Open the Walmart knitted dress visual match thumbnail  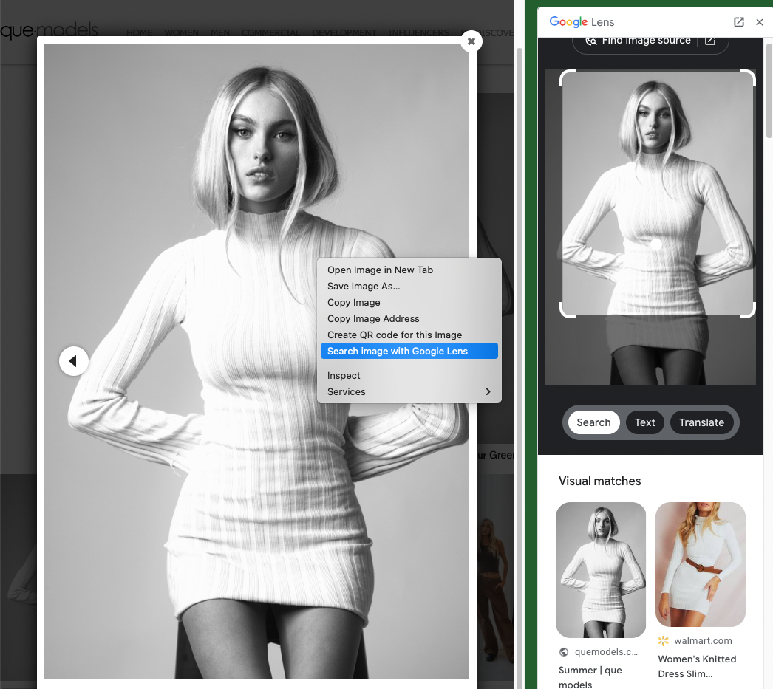pos(700,564)
